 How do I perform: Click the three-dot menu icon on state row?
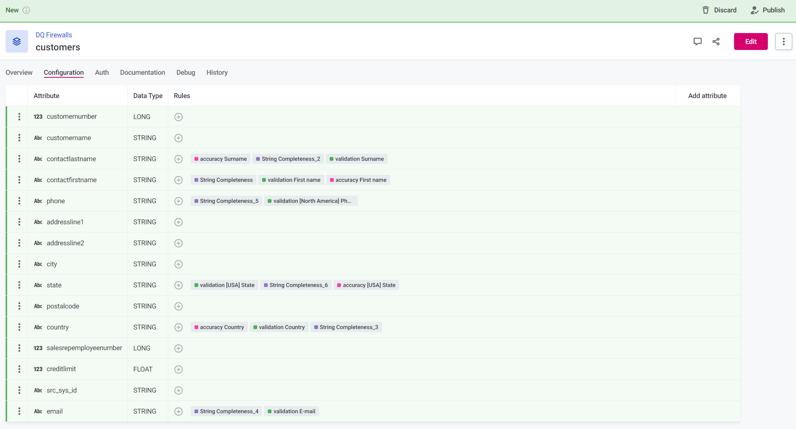[x=18, y=285]
